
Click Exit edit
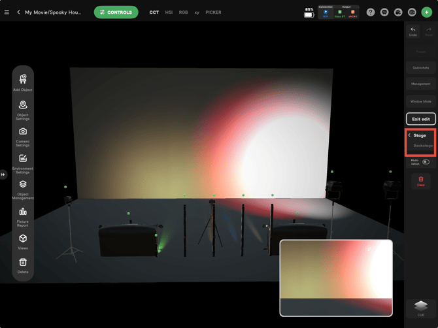(421, 119)
